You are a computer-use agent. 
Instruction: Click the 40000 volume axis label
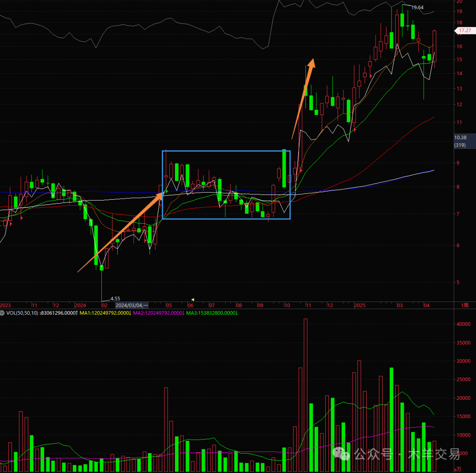(x=464, y=324)
